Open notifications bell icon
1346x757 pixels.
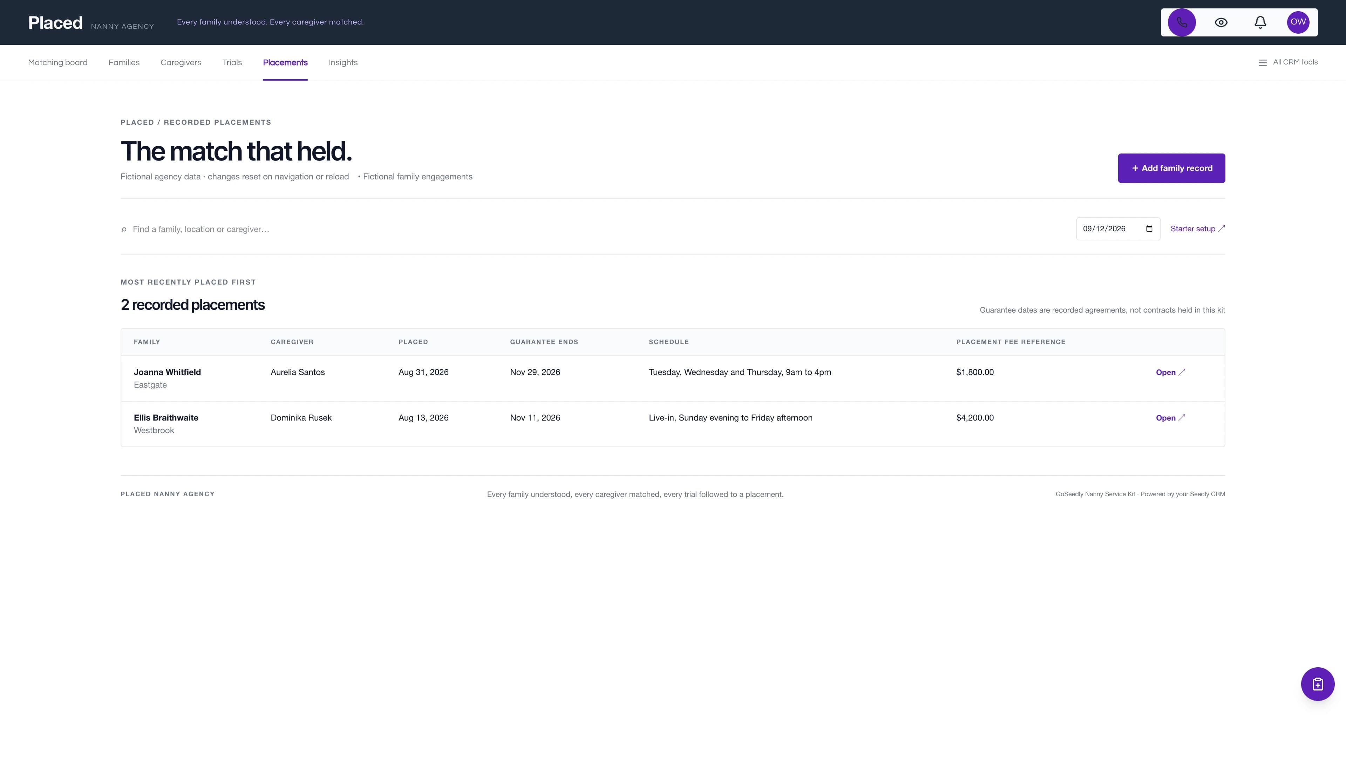[x=1260, y=22]
